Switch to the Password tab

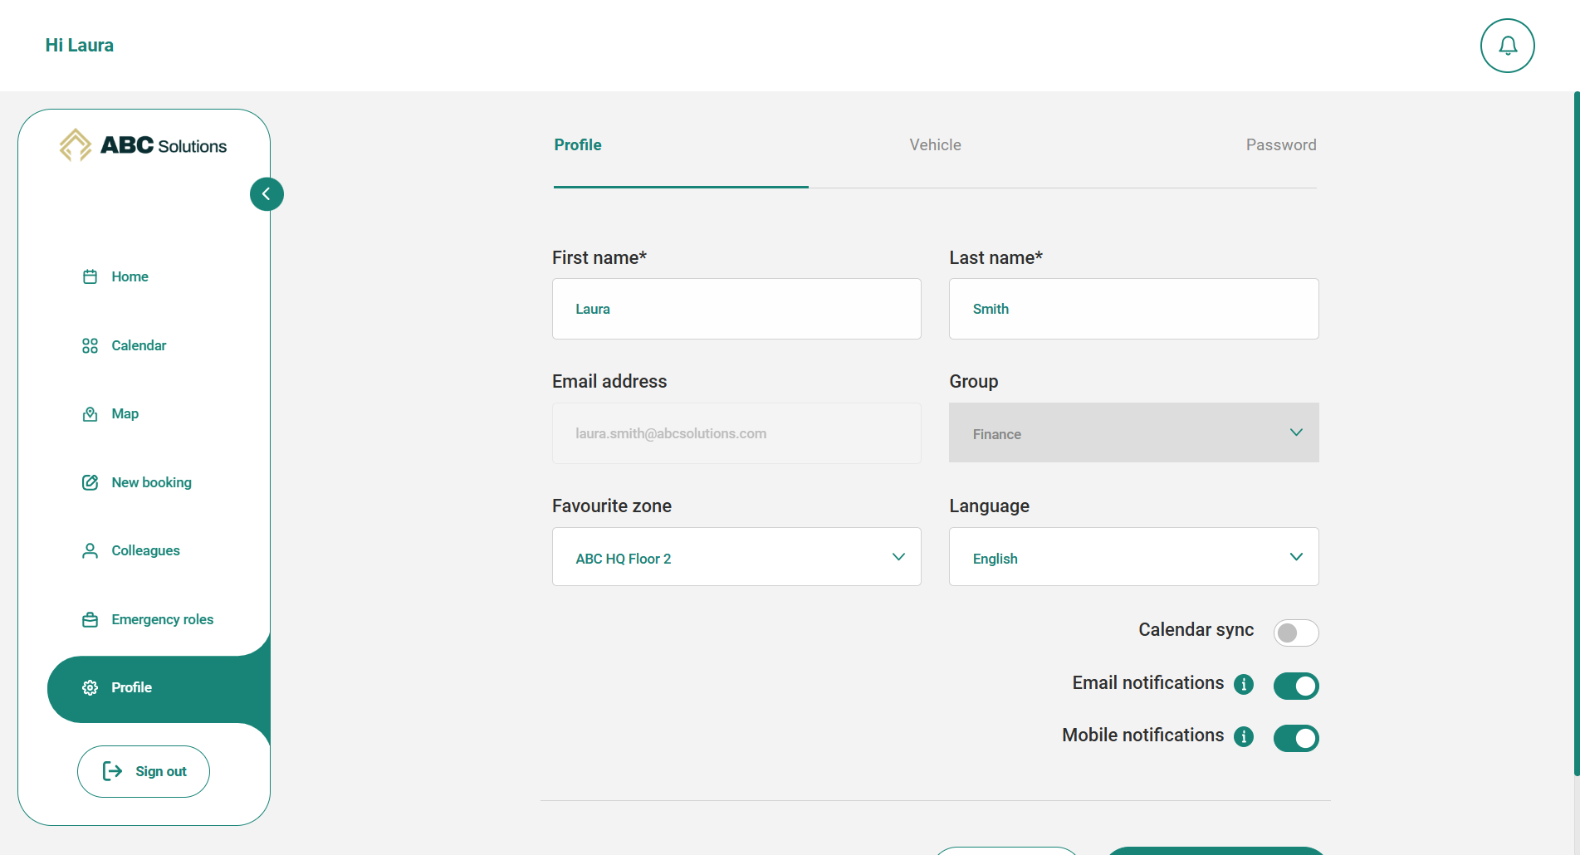[1281, 145]
